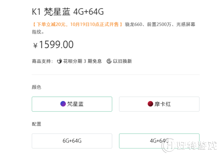Click the 配置 section label
Screen dimensions: 221x157
click(36, 124)
